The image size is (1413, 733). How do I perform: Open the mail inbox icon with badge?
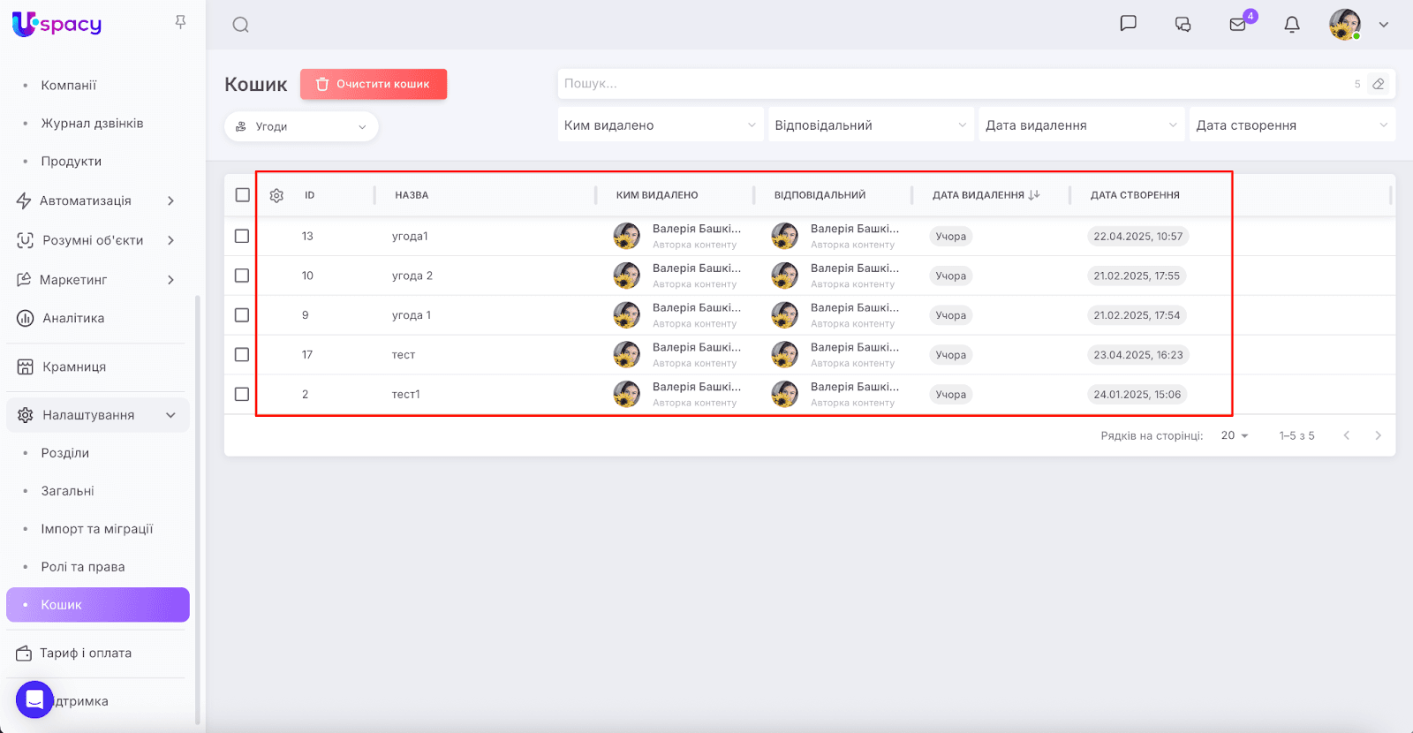click(1237, 25)
